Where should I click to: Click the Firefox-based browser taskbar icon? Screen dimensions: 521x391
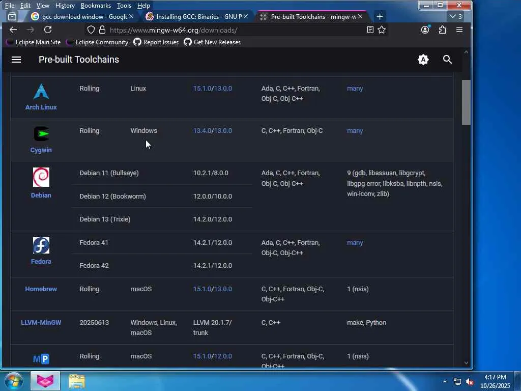point(45,381)
